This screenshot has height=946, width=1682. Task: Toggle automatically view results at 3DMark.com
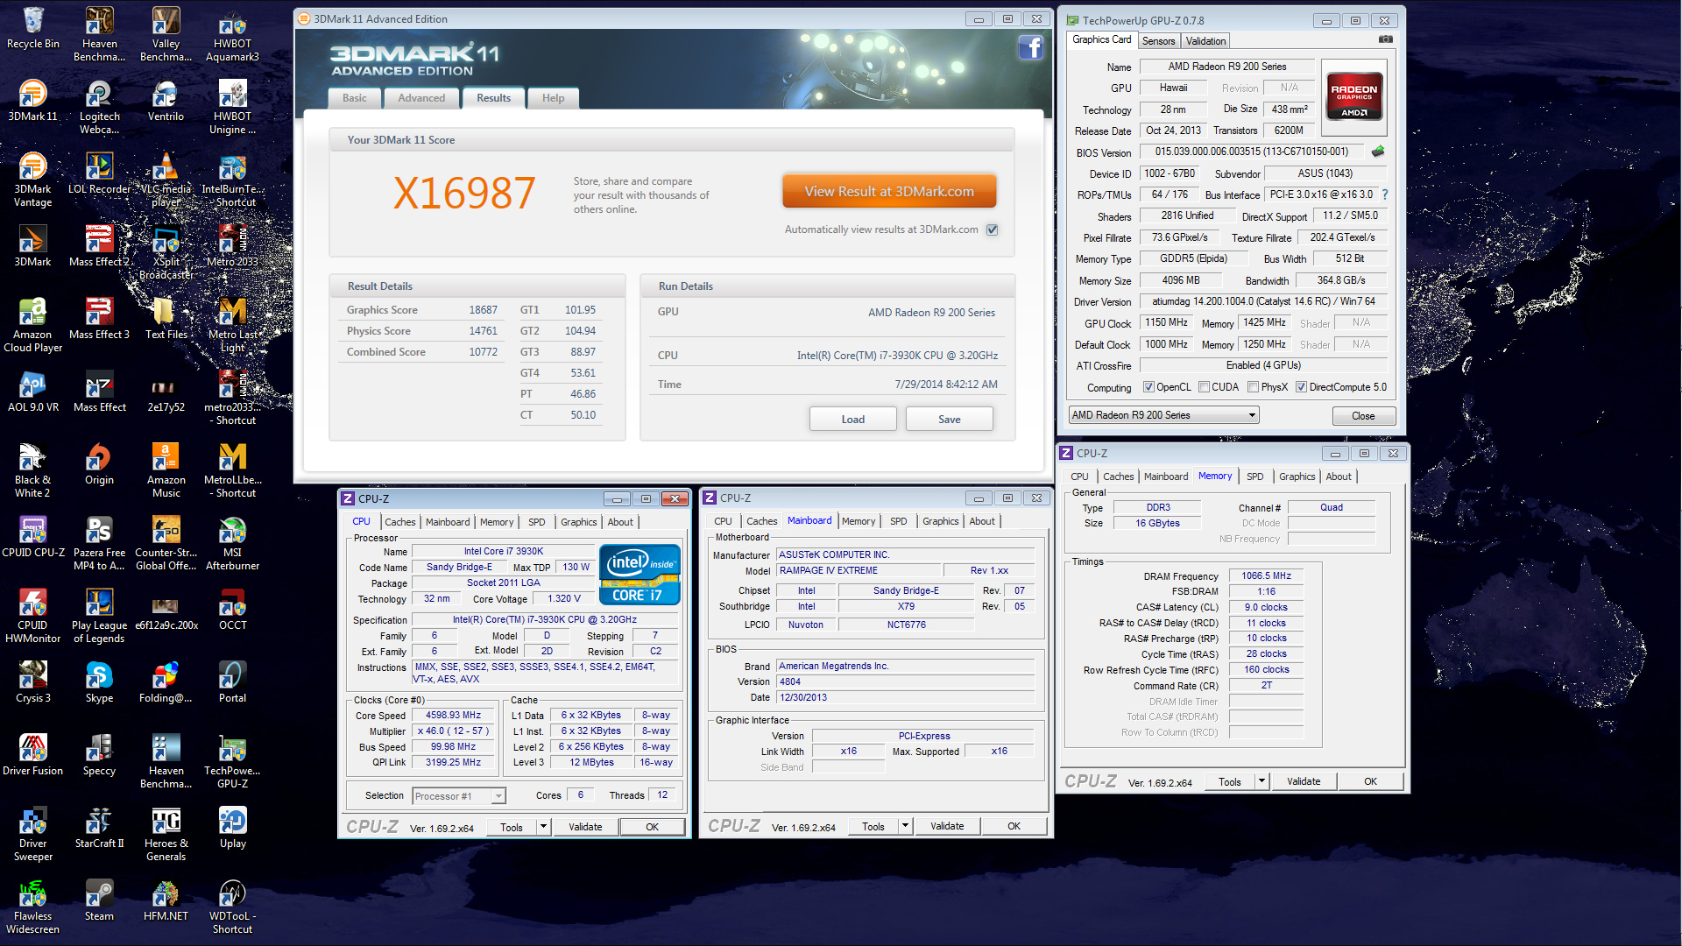click(x=992, y=229)
